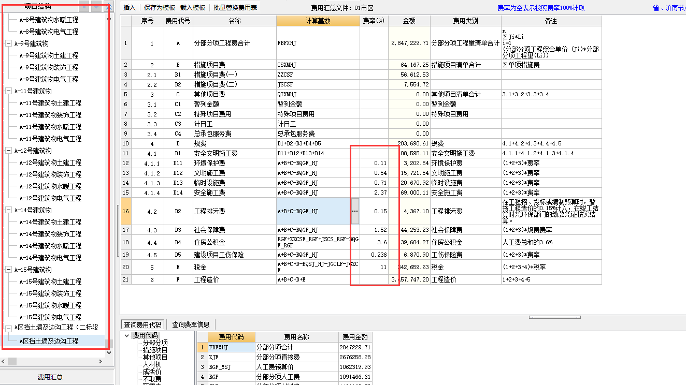Image resolution: width=686 pixels, height=385 pixels.
Task: Click the amount 2,847,229.71 in row 1
Action: pyautogui.click(x=409, y=43)
